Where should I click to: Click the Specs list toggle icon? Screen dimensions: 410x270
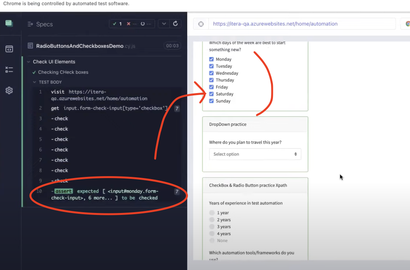(30, 24)
